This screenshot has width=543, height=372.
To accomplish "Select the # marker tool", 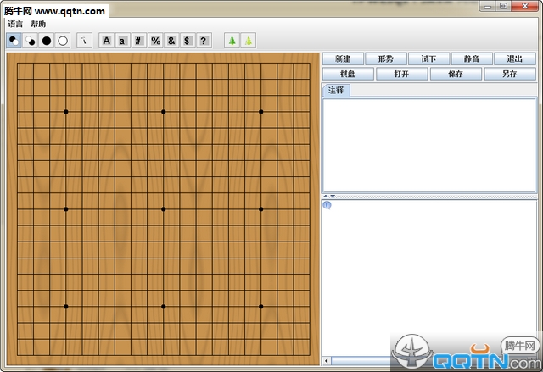I will click(138, 41).
